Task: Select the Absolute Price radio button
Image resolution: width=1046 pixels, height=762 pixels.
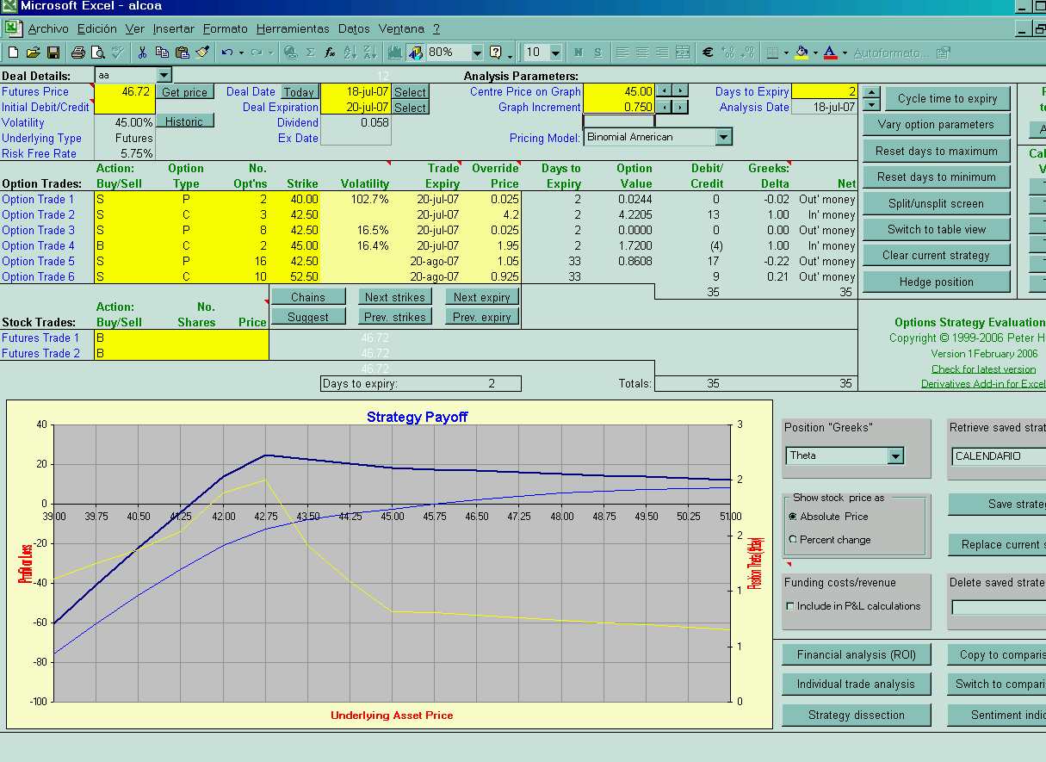Action: [x=793, y=517]
